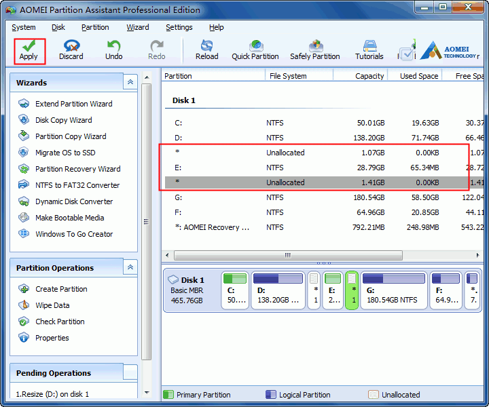Screen dimensions: 489x407
Task: Collapse the Wizards panel
Action: tap(130, 82)
